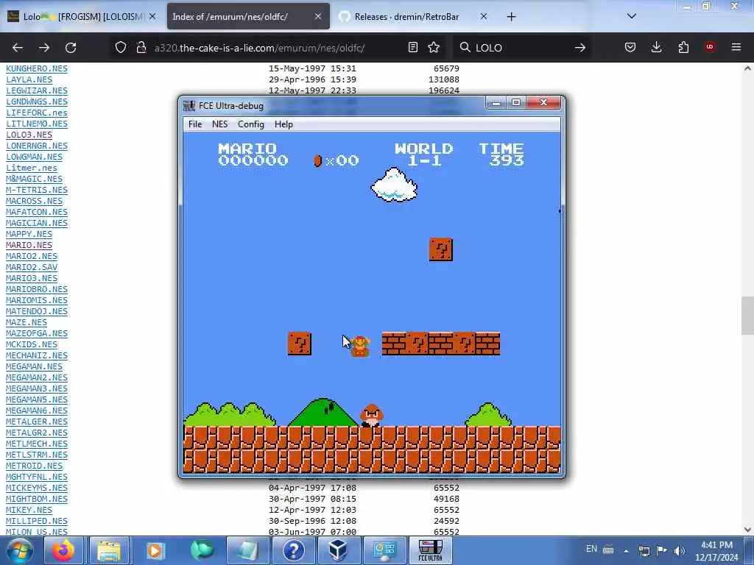Open the LOLO3.NES link
Image resolution: width=754 pixels, height=565 pixels.
point(29,135)
